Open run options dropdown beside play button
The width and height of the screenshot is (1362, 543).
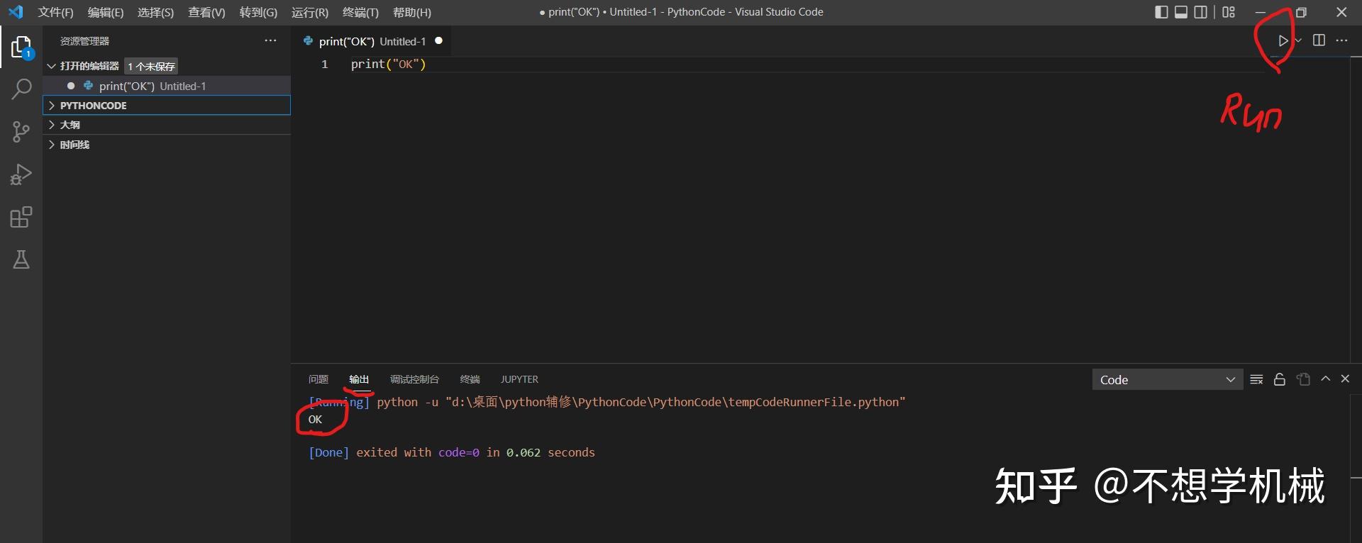pyautogui.click(x=1298, y=40)
